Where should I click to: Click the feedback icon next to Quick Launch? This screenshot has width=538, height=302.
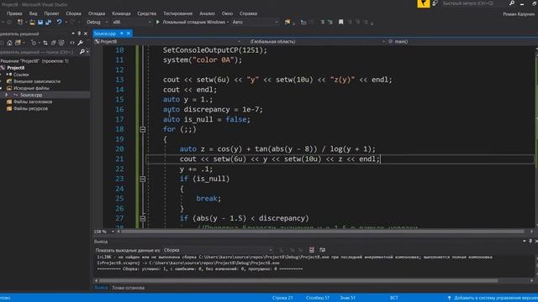(x=435, y=3)
